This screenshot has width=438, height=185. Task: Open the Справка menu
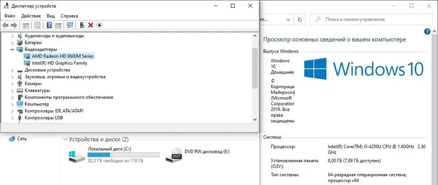69,16
